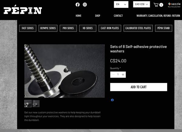Go to the Shop menu item
Image resolution: width=182 pixels, height=132 pixels.
click(x=97, y=16)
